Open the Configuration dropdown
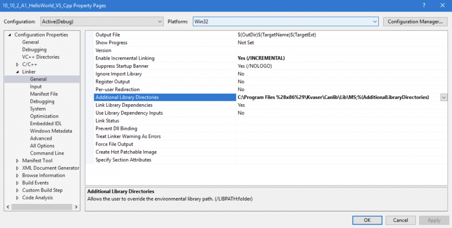 [159, 21]
